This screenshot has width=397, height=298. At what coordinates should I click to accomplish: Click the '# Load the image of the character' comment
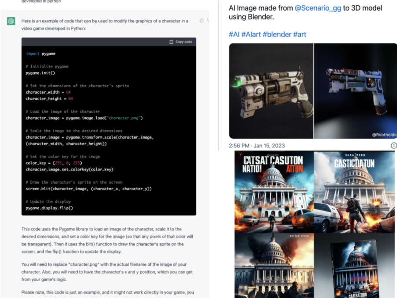tap(63, 112)
